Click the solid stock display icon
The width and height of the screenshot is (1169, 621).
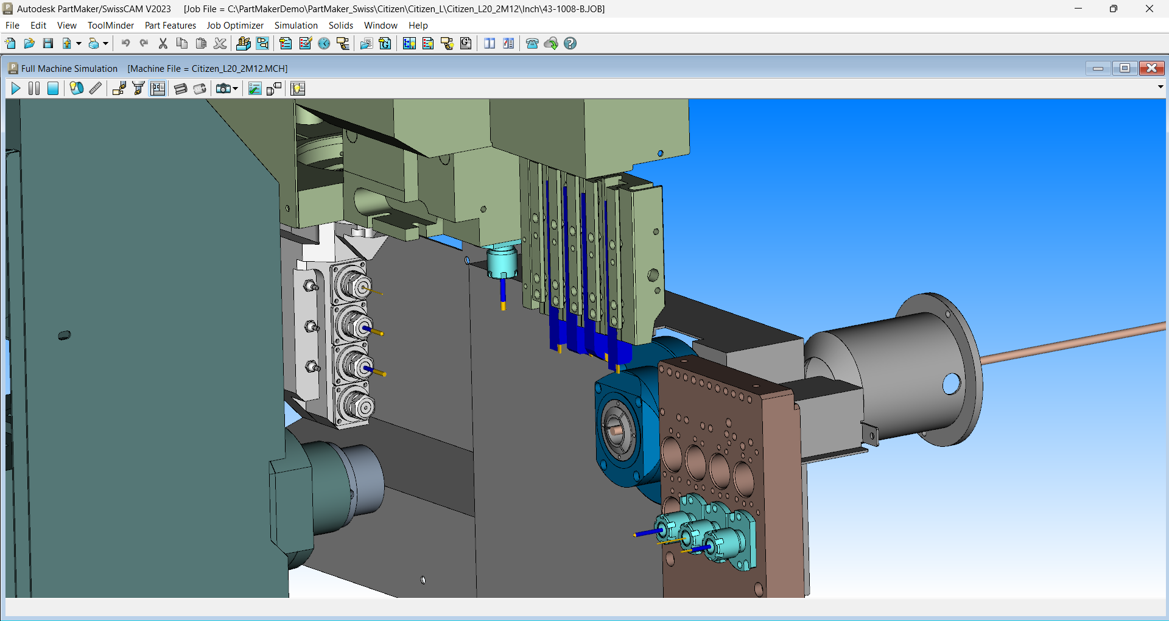click(x=181, y=89)
